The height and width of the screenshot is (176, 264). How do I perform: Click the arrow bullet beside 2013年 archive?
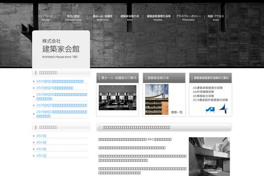tap(34, 149)
